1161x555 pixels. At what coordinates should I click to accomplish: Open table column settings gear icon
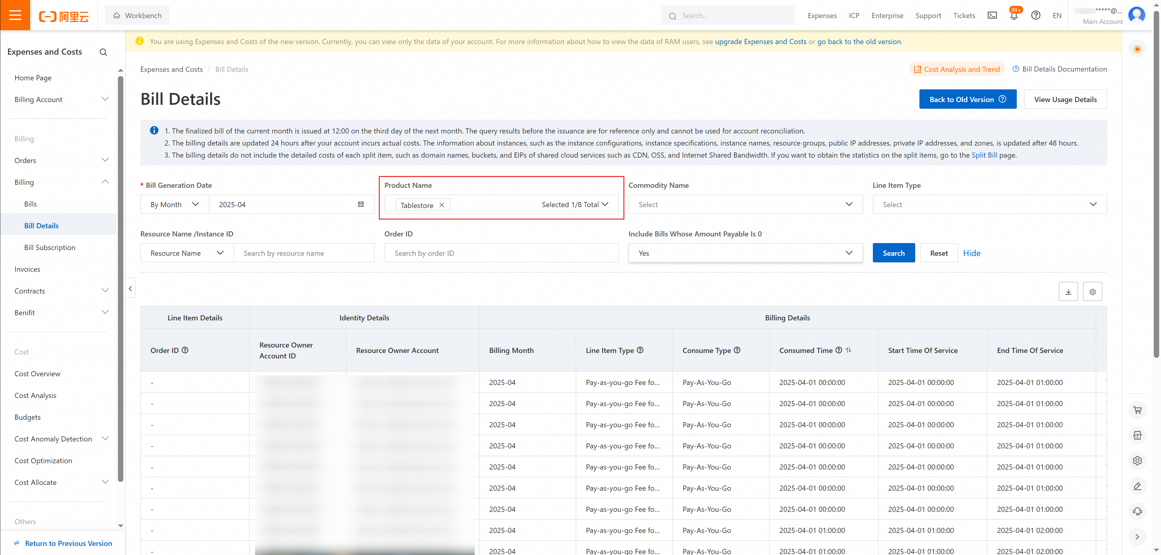(x=1092, y=292)
